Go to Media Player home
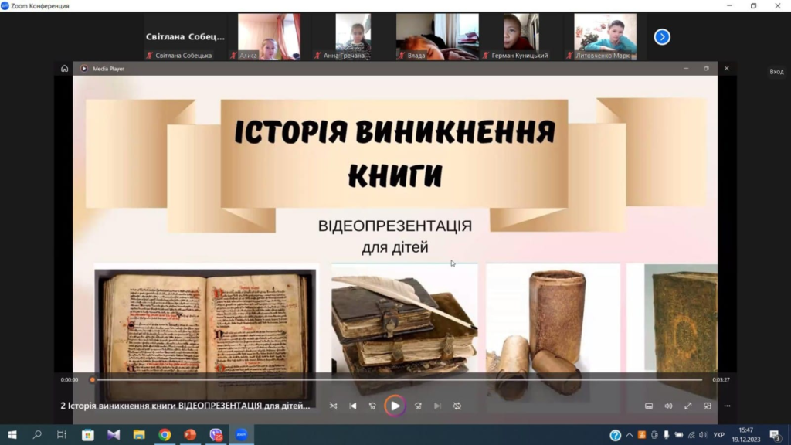Image resolution: width=791 pixels, height=445 pixels. 65,69
